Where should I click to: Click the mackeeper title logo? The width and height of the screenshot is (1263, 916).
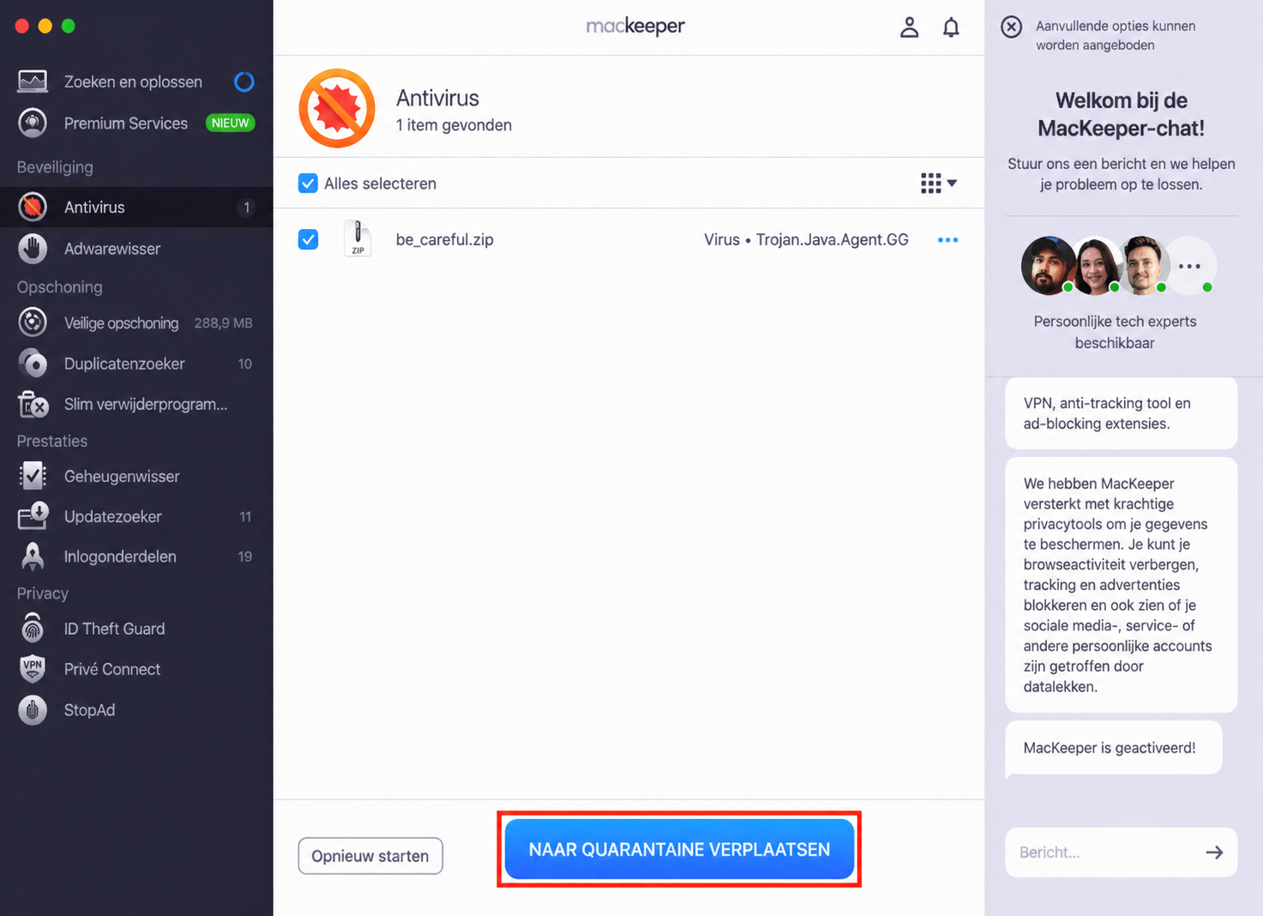coord(635,27)
